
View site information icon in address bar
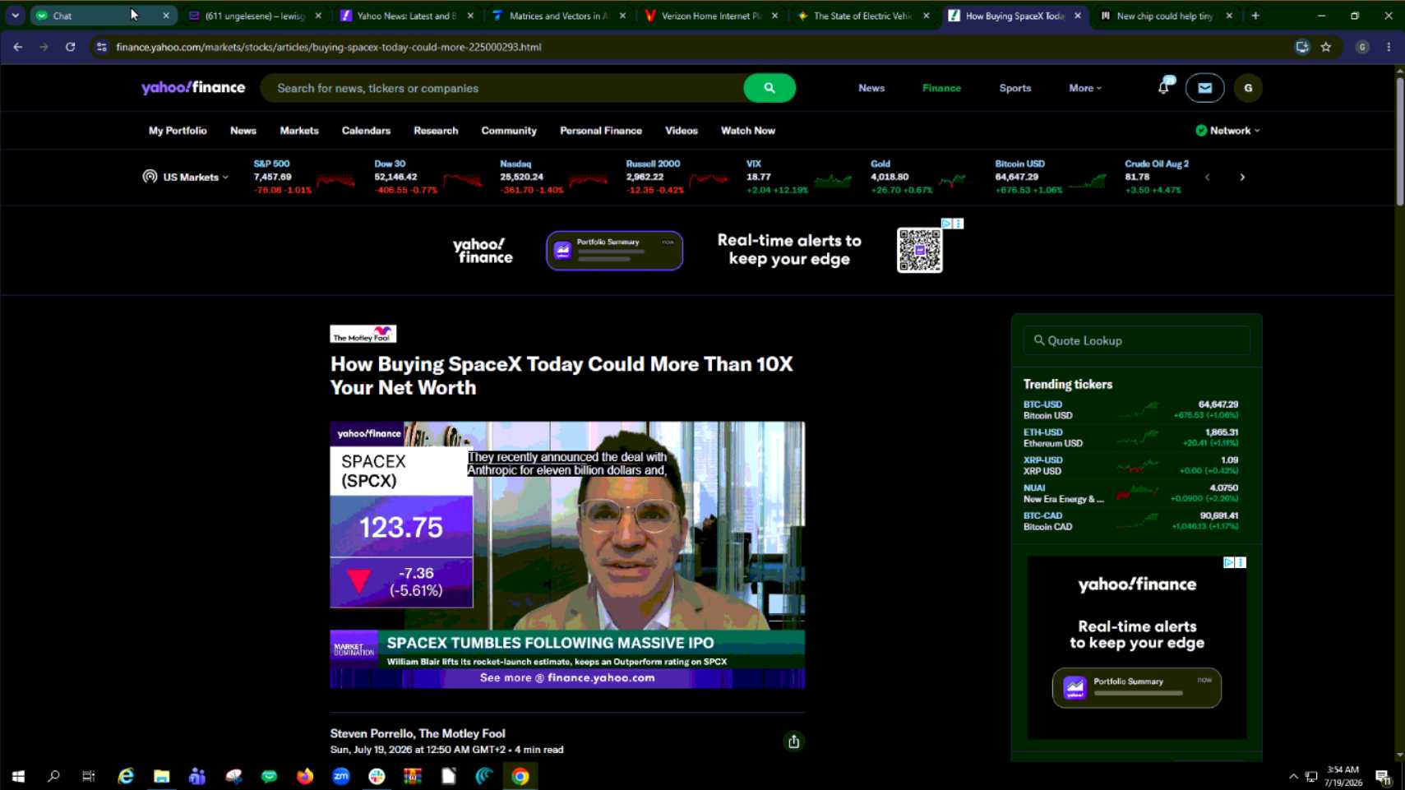tap(101, 47)
